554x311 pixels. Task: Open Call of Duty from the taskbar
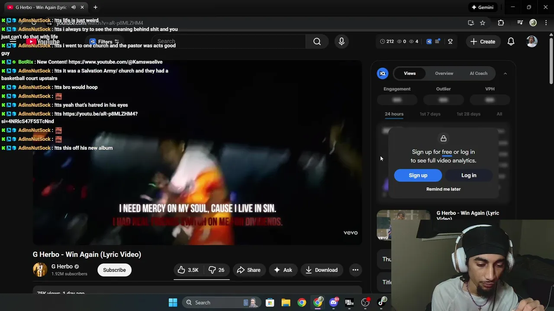349,302
